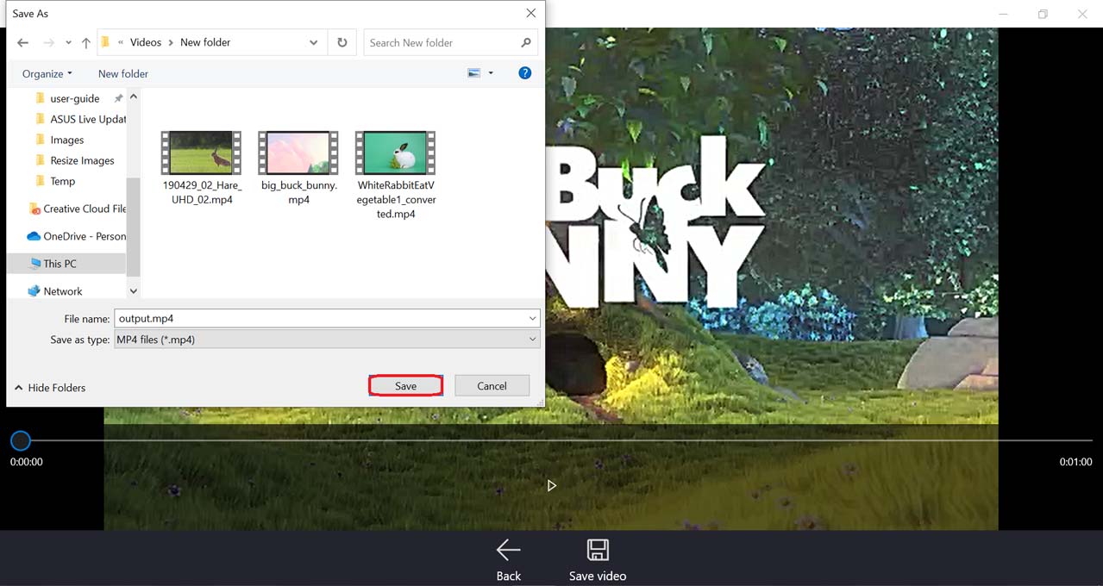Go up one folder level using up arrow
This screenshot has width=1103, height=586.
click(86, 43)
